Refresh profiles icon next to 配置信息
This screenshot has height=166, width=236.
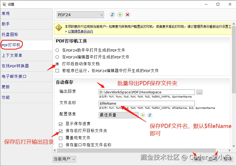(x=150, y=115)
